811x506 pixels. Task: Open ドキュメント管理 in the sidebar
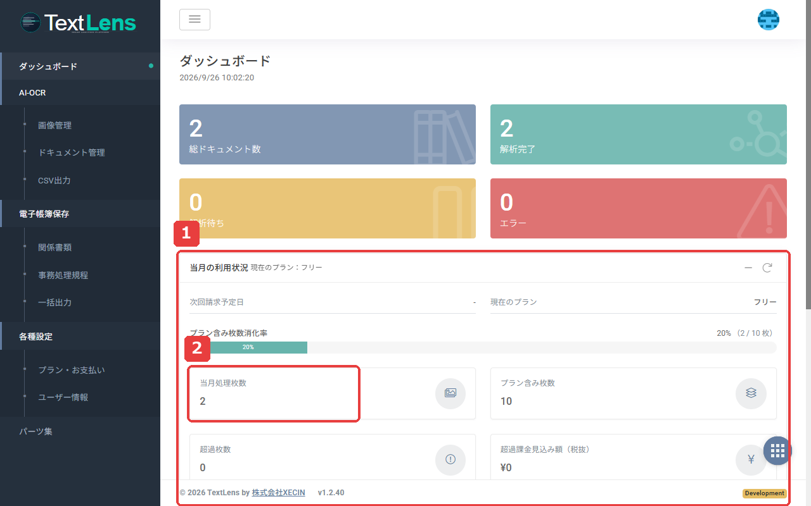tap(72, 152)
